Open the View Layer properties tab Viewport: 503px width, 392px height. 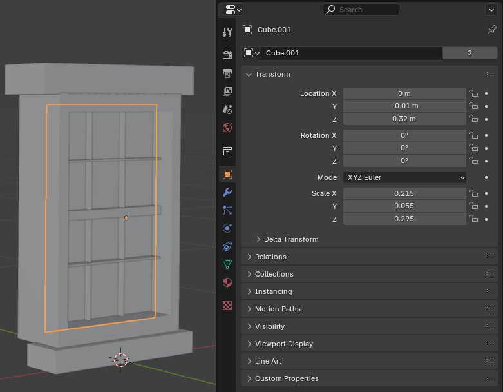point(227,92)
